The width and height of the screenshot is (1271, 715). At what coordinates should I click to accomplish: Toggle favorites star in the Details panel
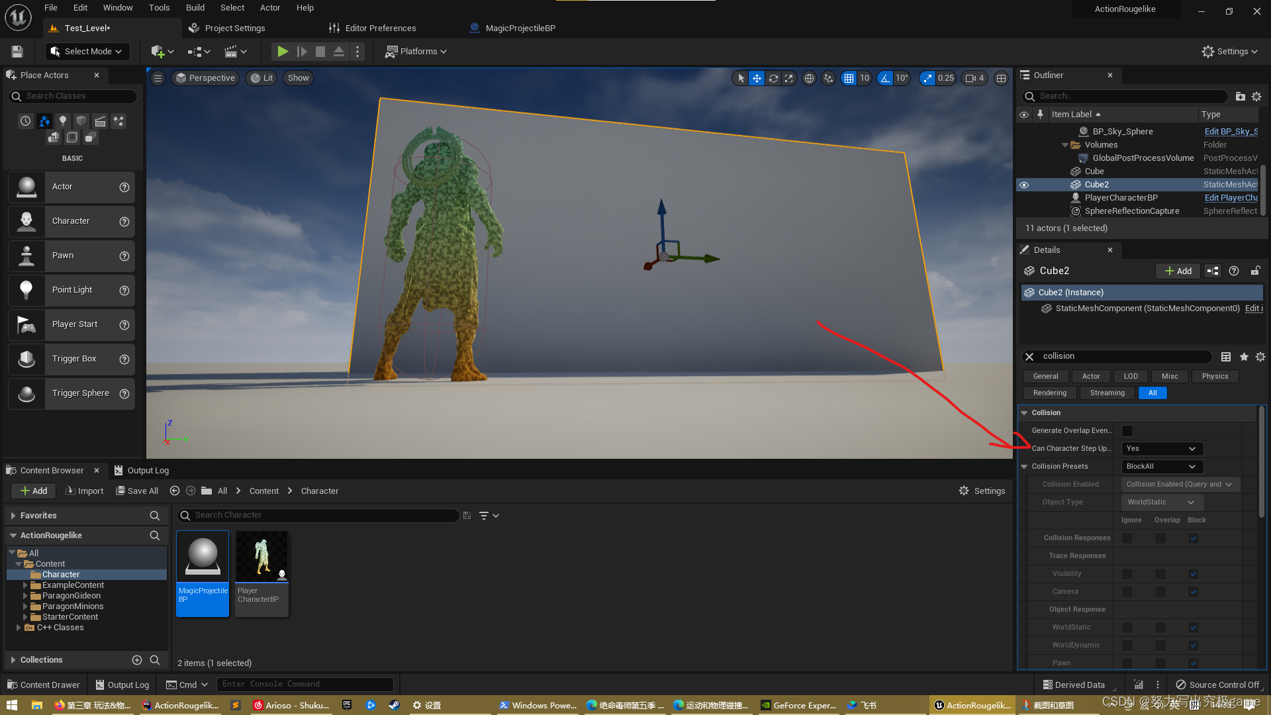pos(1244,357)
